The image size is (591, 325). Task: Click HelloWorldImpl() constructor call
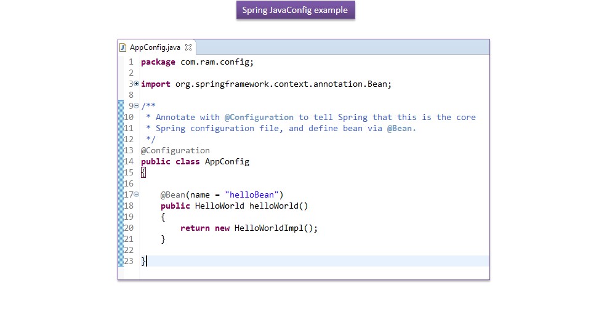[x=274, y=228]
